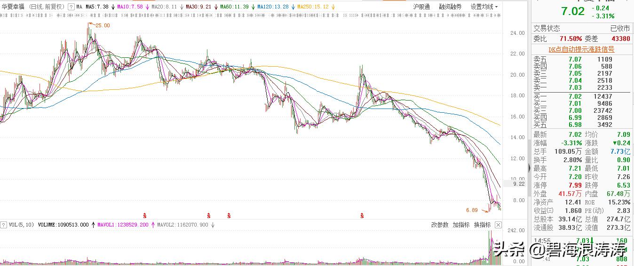The width and height of the screenshot is (634, 266).
Task: Click the orange arrow after MA250:15.12
Action: [333, 7]
